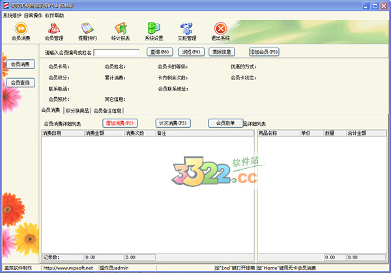391x273 pixels.
Task: Click the 消费日期 column header
Action: (x=63, y=133)
